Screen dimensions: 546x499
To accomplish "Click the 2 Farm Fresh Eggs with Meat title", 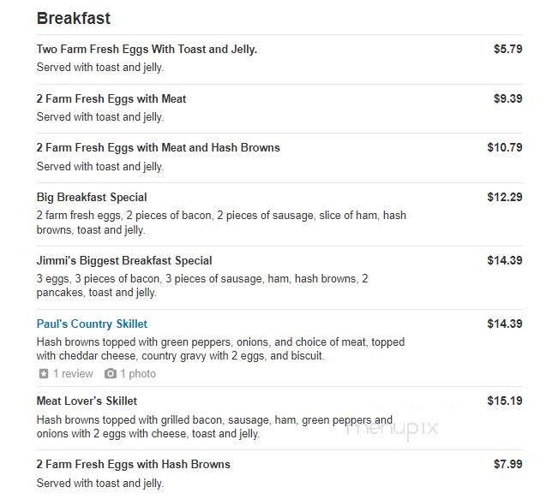I will point(111,98).
